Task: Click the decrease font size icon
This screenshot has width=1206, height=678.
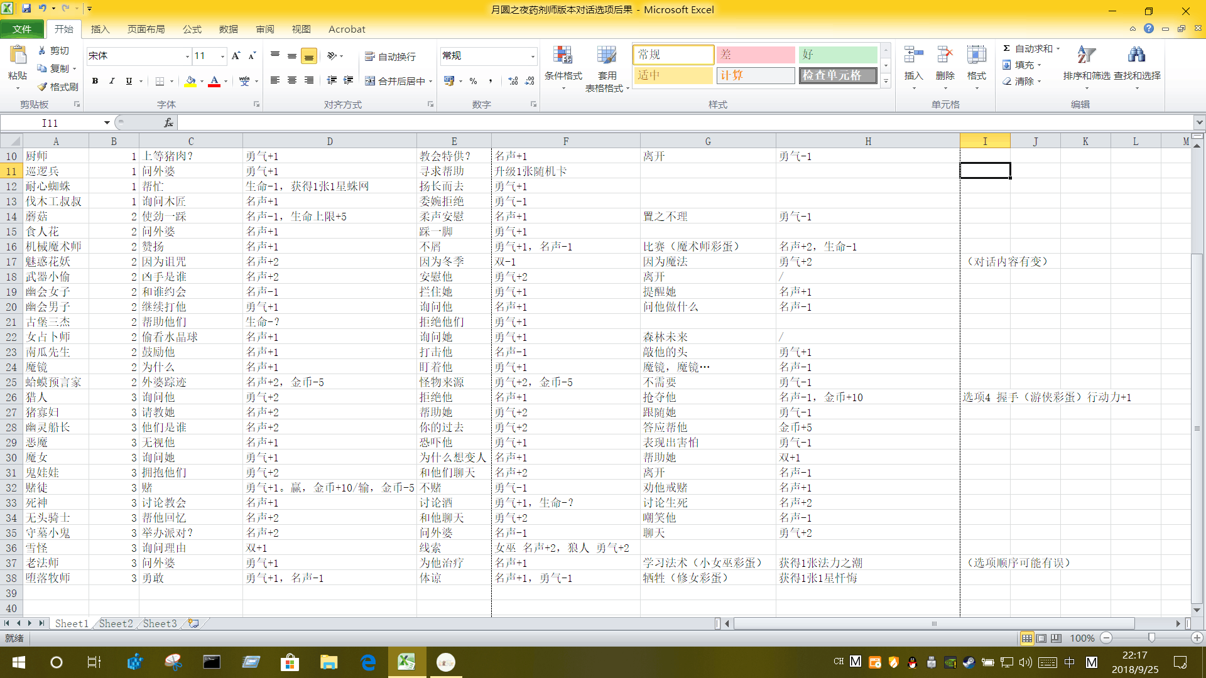Action: 252,56
